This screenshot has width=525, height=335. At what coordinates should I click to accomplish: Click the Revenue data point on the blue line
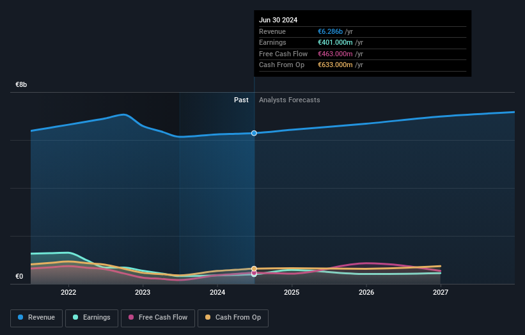[254, 133]
